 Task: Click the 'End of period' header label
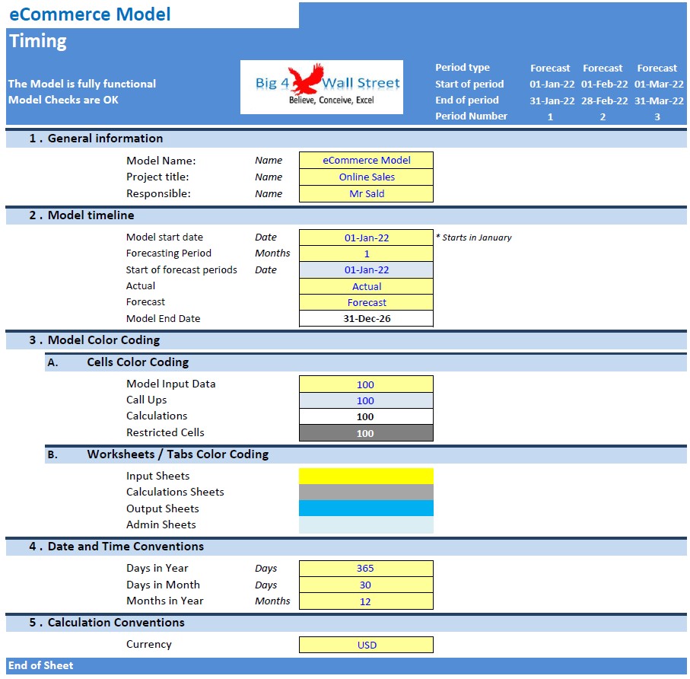[x=467, y=100]
